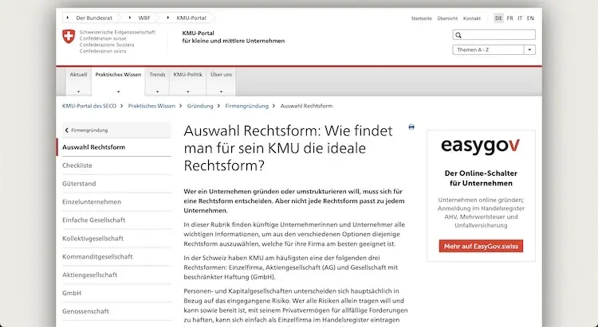Open Kommanditgesellschaft in the sidebar
The width and height of the screenshot is (598, 327).
pos(97,256)
